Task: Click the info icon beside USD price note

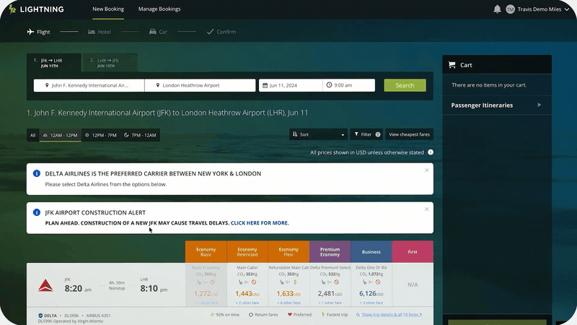Action: pos(431,152)
